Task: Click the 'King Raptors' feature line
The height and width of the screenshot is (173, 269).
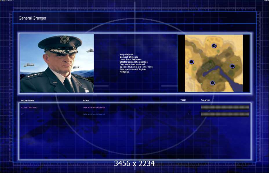Action: coord(126,54)
